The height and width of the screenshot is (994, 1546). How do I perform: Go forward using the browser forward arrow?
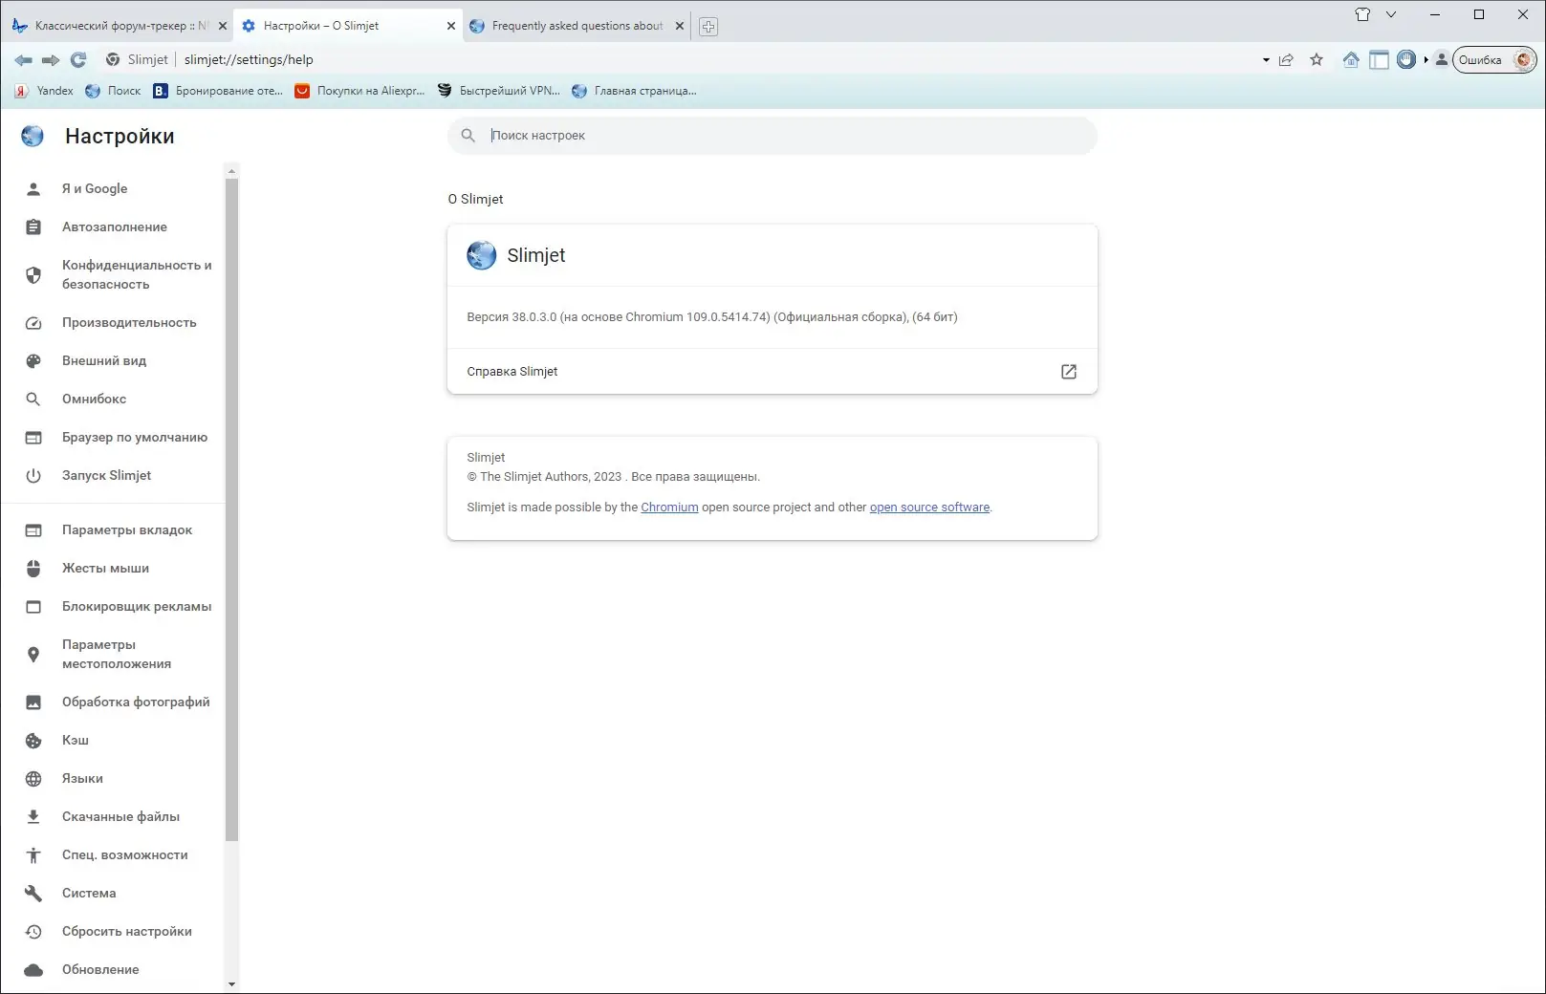pyautogui.click(x=51, y=60)
